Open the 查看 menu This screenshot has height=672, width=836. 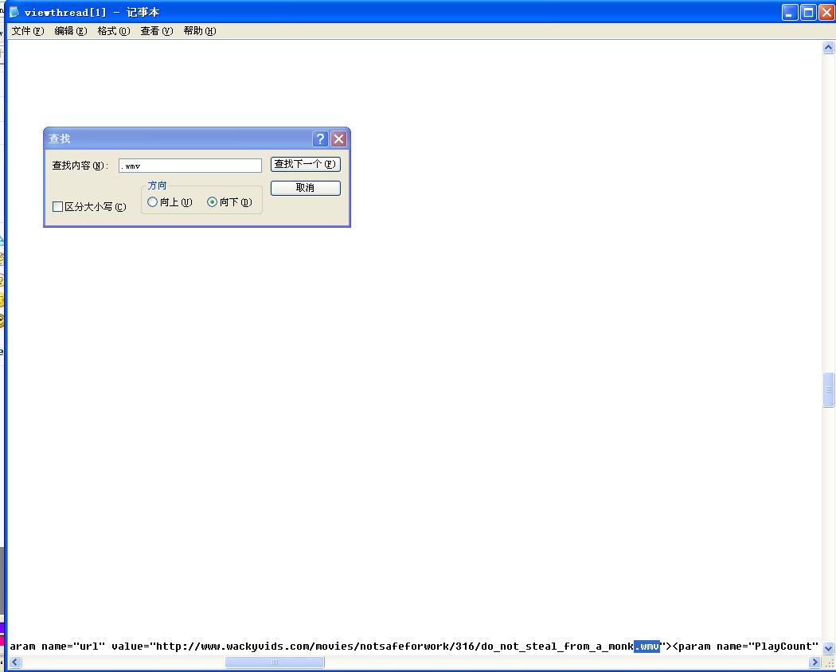[156, 31]
